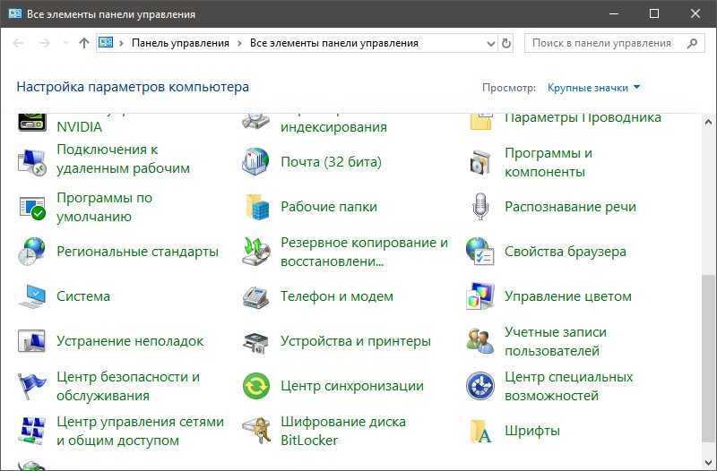Click the refresh button in address bar
Image resolution: width=717 pixels, height=471 pixels.
pos(505,43)
